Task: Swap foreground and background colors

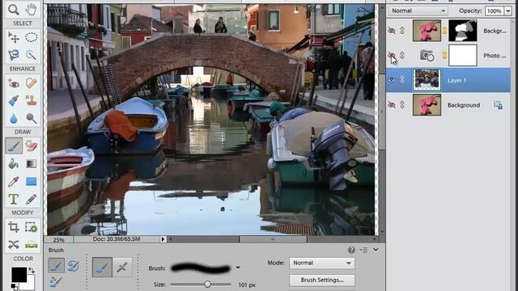Action: click(x=32, y=271)
